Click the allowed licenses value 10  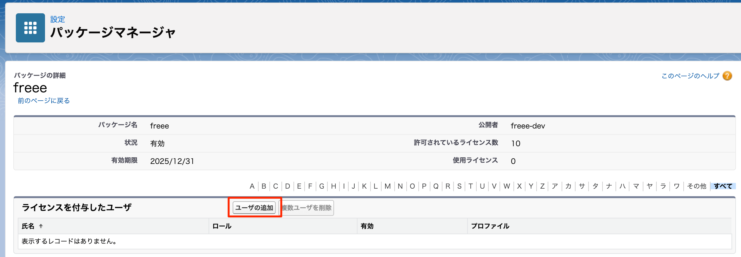click(516, 143)
